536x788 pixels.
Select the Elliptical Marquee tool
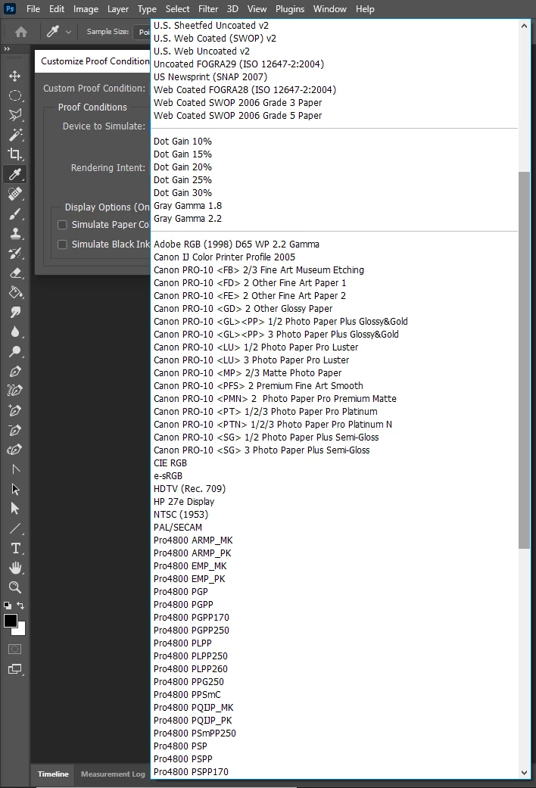click(x=15, y=95)
